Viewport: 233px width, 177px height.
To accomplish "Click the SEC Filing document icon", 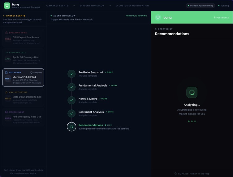I will (6, 72).
